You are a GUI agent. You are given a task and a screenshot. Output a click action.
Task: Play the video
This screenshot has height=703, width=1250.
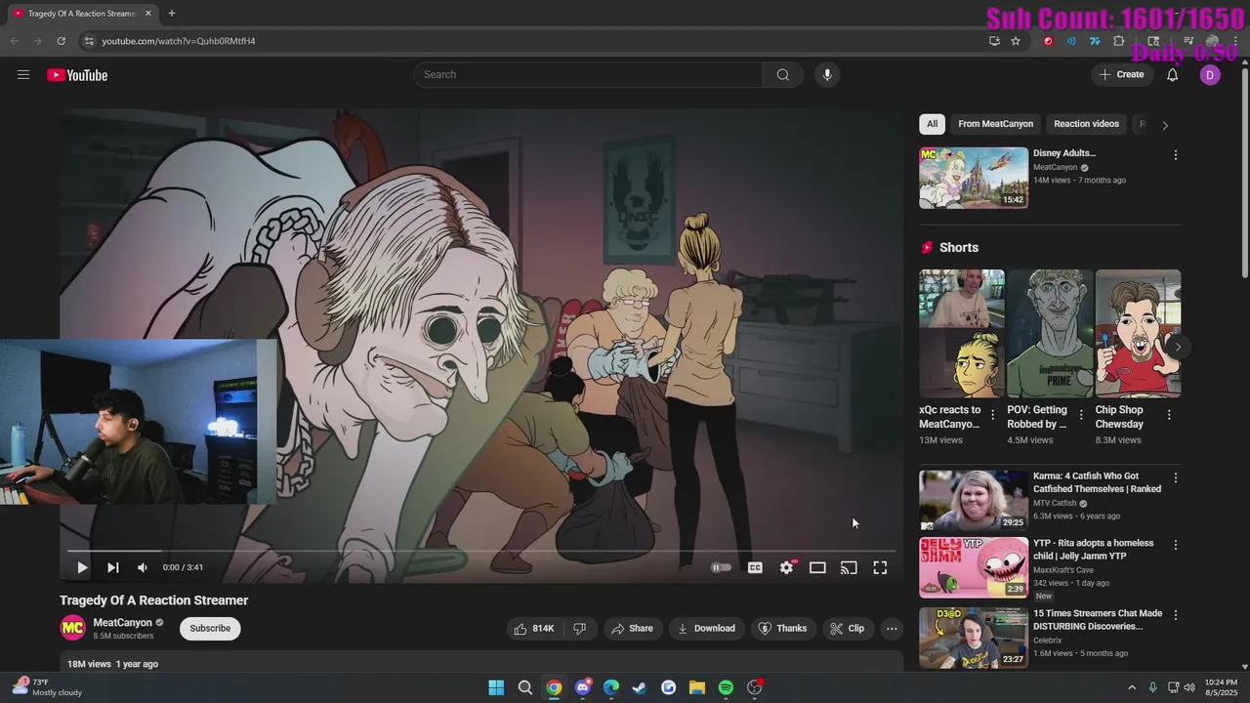point(82,567)
